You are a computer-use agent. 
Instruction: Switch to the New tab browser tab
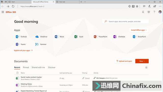pyautogui.click(x=67, y=2)
